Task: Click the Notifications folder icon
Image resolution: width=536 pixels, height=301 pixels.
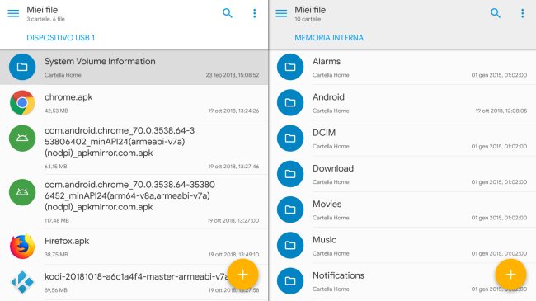Action: [290, 281]
